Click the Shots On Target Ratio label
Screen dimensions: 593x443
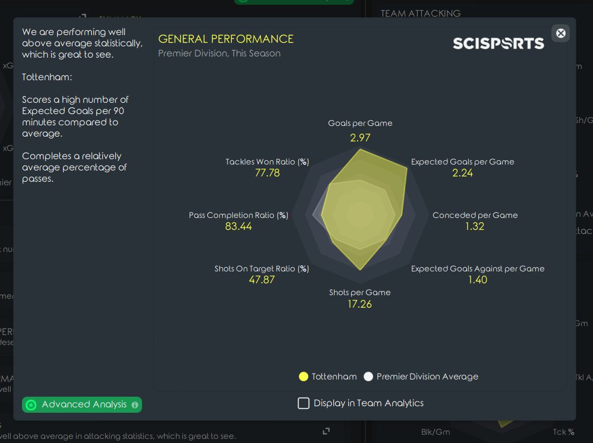pos(261,268)
